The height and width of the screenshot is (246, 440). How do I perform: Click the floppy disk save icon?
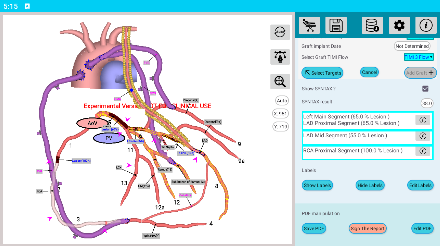click(336, 25)
